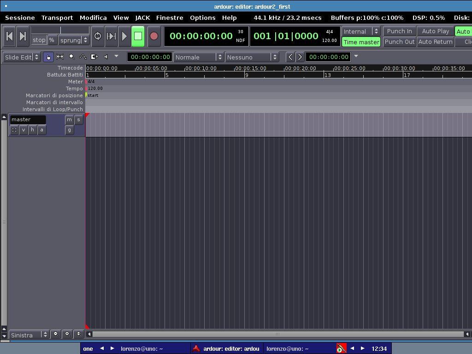Toggle the Time master button
This screenshot has width=472, height=354.
coord(361,42)
